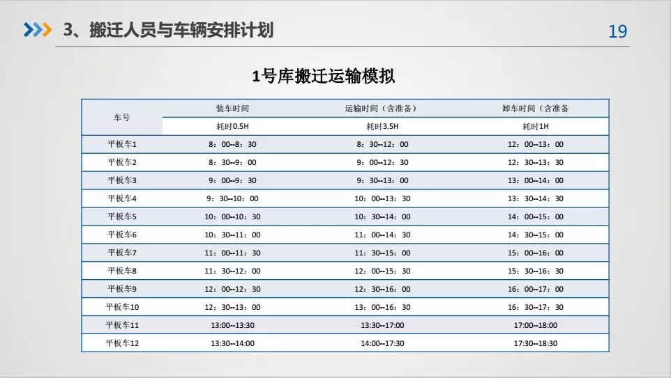Select the 卸车时间（含准备 column header

[535, 109]
